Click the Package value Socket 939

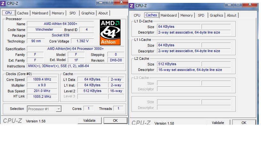click(x=60, y=35)
